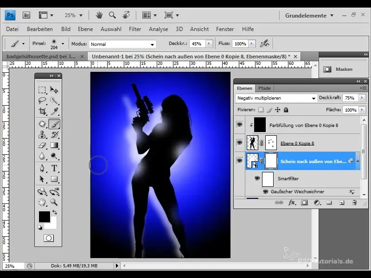
Task: Select the 3D Orbit camera tool
Action: point(54,191)
